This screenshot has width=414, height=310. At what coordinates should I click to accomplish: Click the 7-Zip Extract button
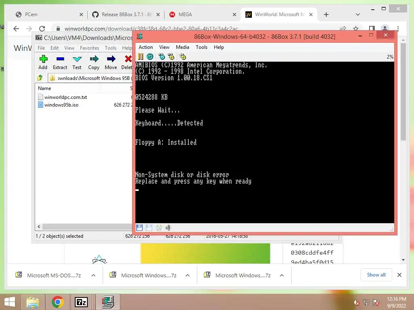coord(60,63)
